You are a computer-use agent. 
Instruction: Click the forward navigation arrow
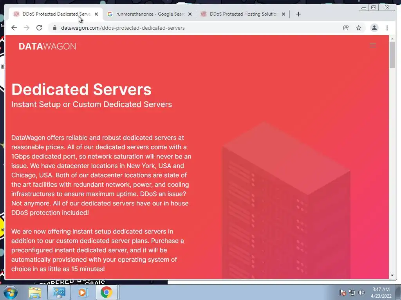(27, 28)
